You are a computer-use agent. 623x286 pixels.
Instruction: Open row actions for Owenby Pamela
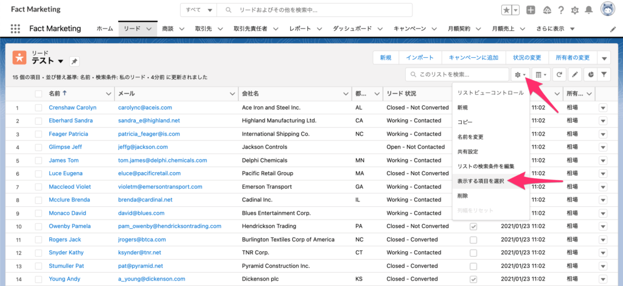coord(603,226)
